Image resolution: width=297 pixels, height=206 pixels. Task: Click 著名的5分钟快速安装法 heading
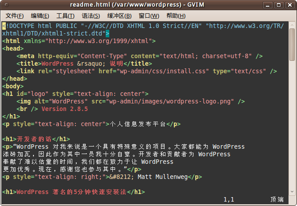pyautogui.click(x=90, y=192)
